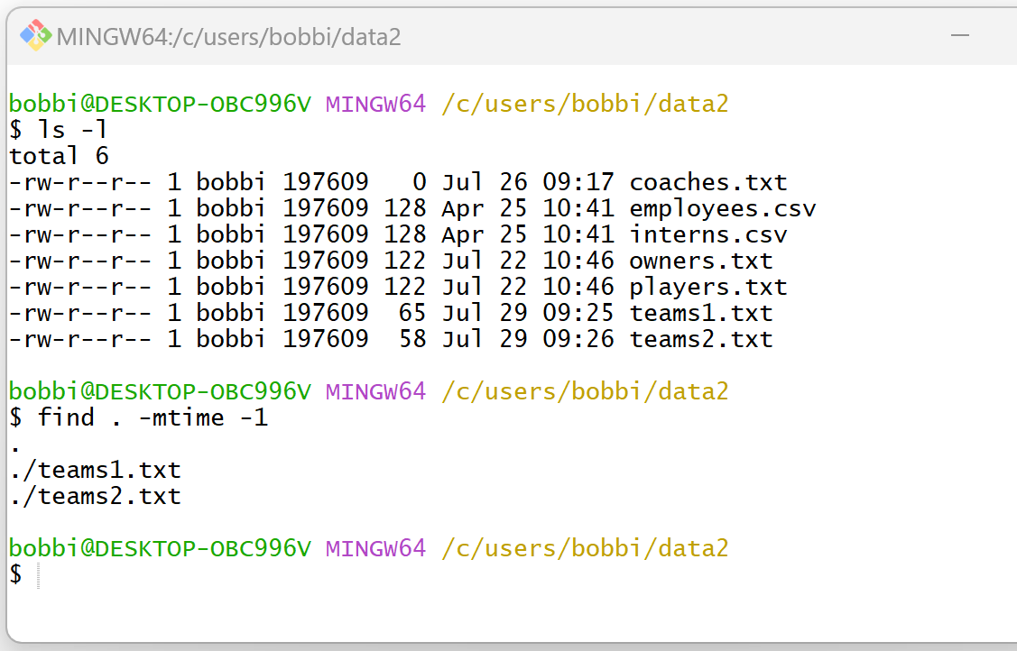Click the 'total 6' output line

[x=59, y=156]
